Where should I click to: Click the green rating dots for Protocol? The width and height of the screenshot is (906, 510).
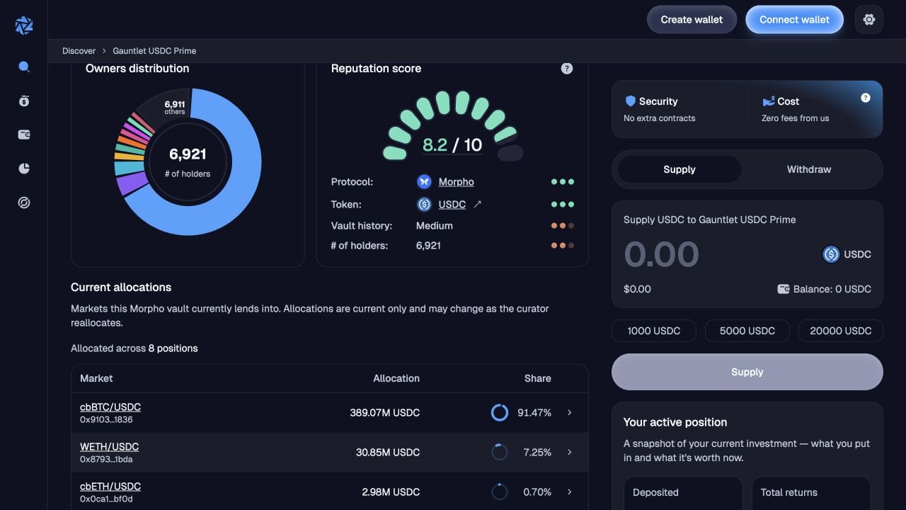pos(563,182)
